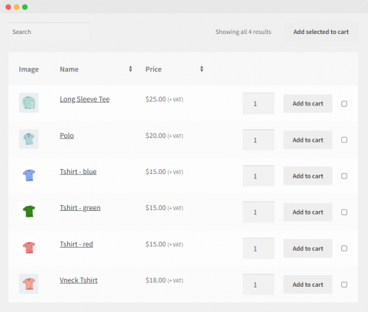This screenshot has height=312, width=368.
Task: Edit quantity field for Long Sleeve Tee
Action: [x=258, y=103]
